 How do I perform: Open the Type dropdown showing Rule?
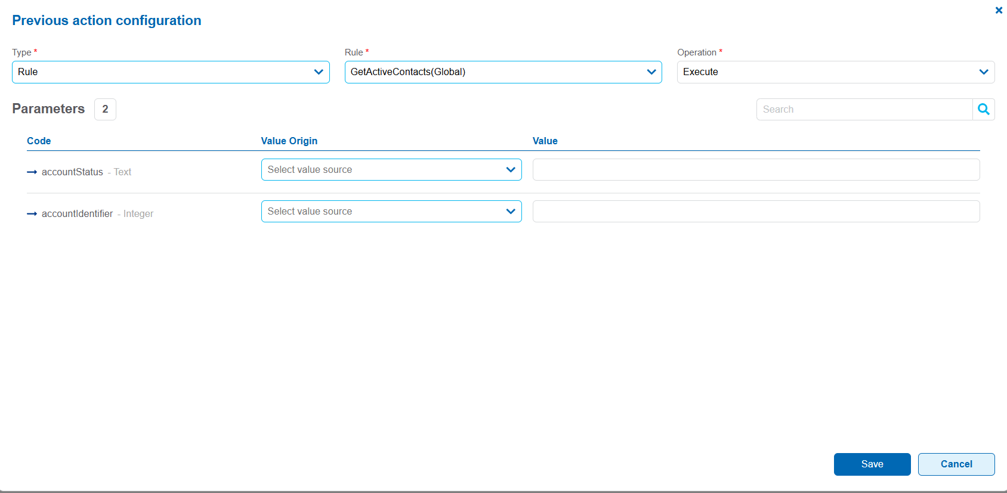point(171,72)
